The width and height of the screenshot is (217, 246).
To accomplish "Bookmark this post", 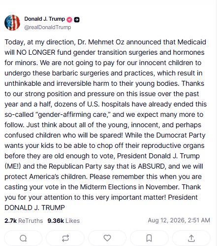I will [x=149, y=238].
